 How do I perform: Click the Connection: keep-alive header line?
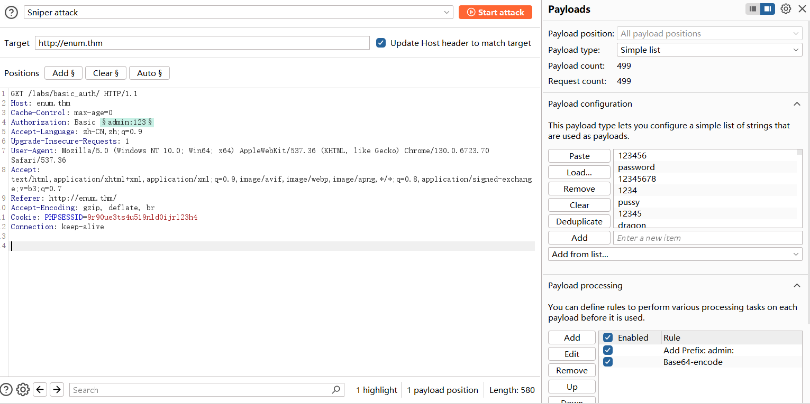coord(57,227)
